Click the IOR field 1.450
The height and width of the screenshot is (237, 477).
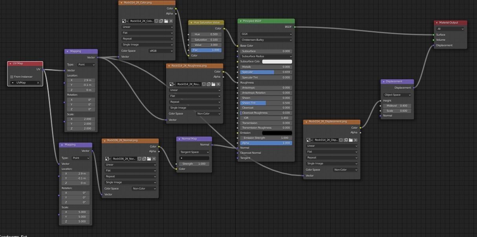[x=266, y=118]
